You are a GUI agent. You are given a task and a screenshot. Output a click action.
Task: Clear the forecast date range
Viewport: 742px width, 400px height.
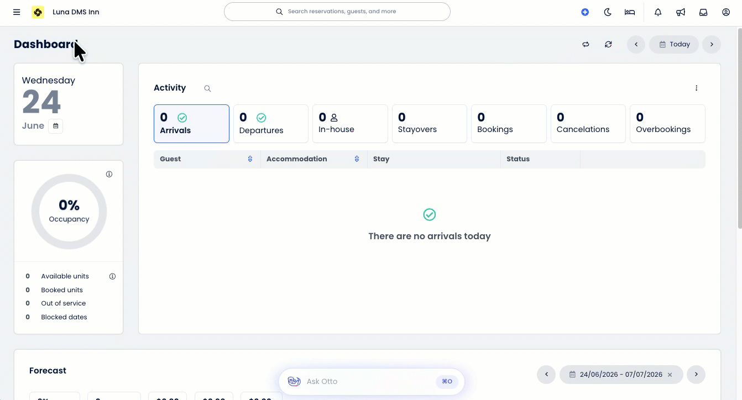tap(670, 375)
